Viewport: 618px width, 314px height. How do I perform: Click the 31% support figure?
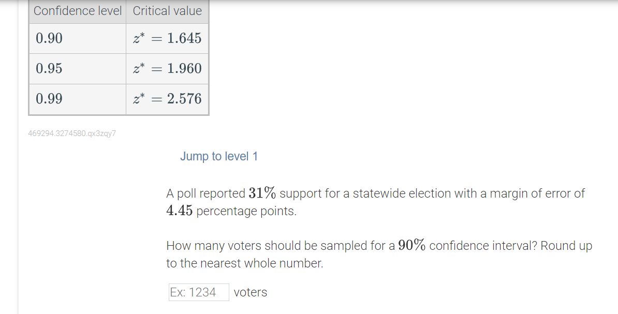pyautogui.click(x=262, y=193)
